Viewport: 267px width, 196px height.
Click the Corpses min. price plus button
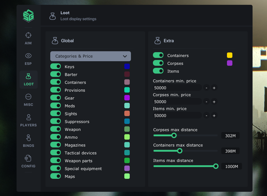pyautogui.click(x=214, y=102)
